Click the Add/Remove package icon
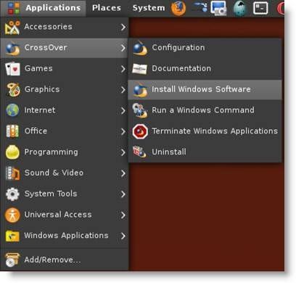 click(x=12, y=260)
